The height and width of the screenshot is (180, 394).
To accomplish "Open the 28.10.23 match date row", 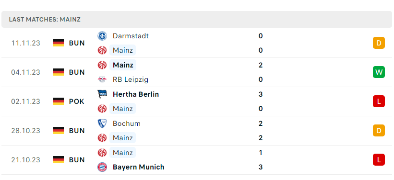I will (197, 131).
